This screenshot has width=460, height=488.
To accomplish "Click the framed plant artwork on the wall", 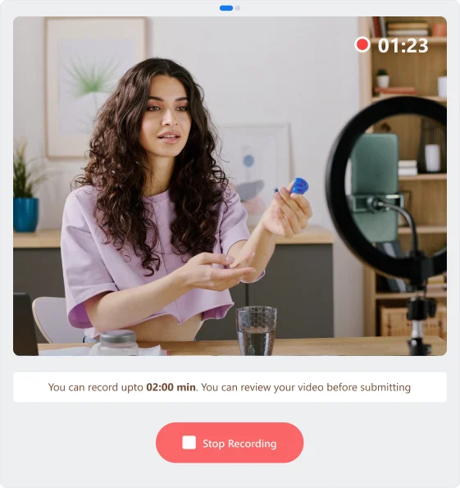I will point(95,87).
